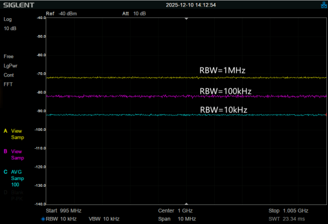Screen dimensions: 328x224
Task: Click dimmed trace D Blank label
Action: click(17, 193)
